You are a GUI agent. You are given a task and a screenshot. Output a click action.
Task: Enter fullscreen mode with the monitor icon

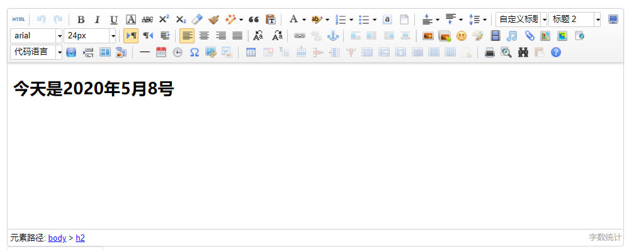[x=613, y=19]
